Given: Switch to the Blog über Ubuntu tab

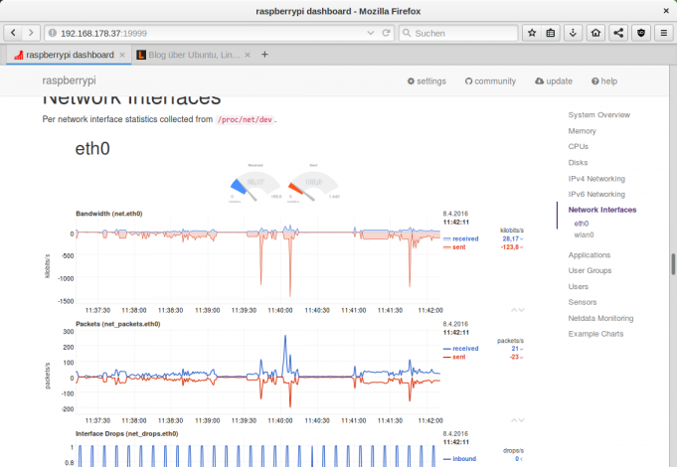Looking at the screenshot, I should pyautogui.click(x=189, y=54).
